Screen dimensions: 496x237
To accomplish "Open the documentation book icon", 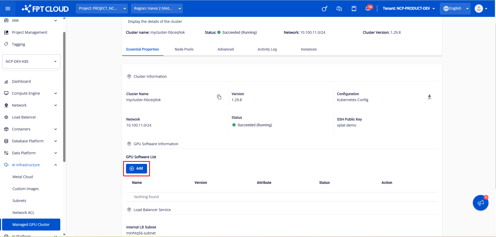I will (354, 9).
